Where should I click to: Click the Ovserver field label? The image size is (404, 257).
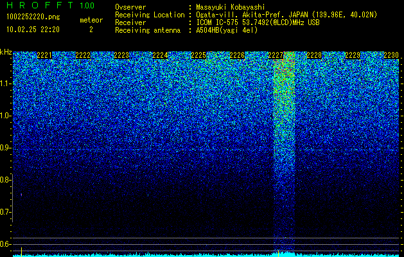click(130, 7)
